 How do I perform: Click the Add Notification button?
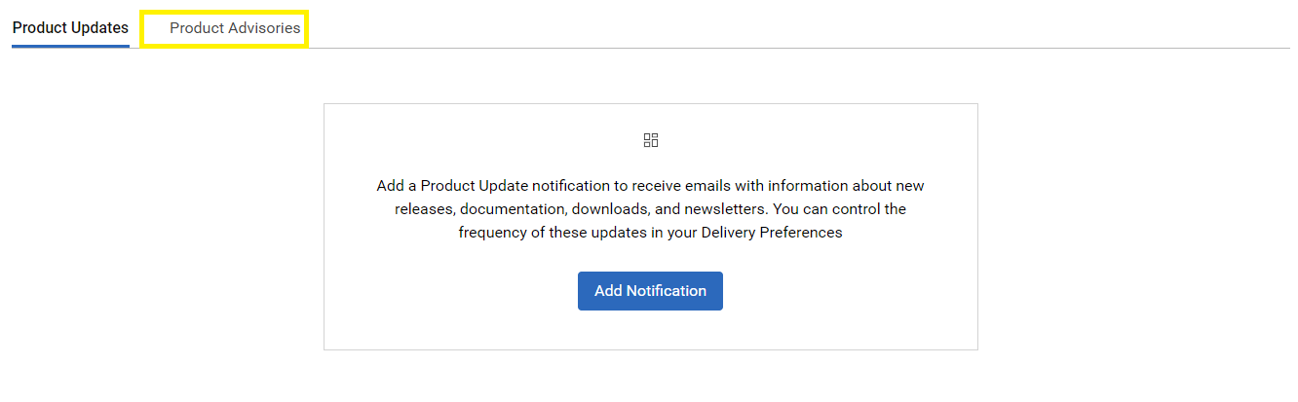650,291
